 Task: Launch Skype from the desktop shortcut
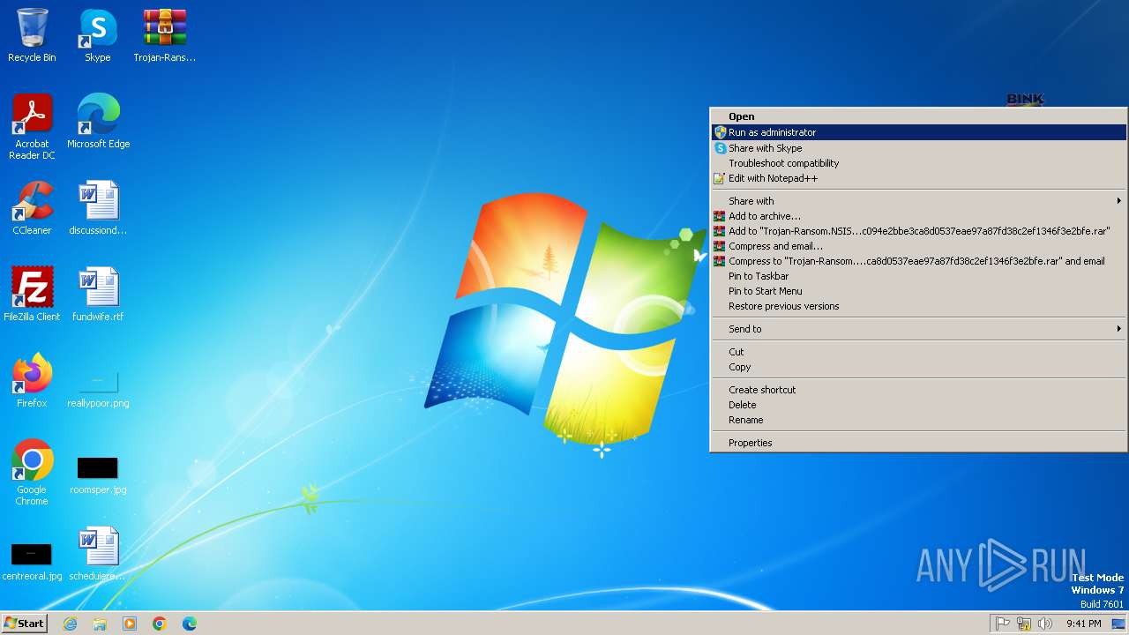point(98,35)
